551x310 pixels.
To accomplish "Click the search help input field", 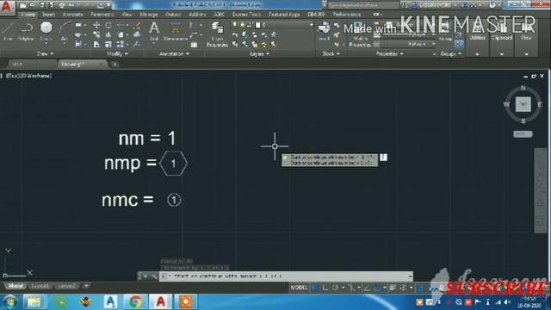I will [363, 5].
